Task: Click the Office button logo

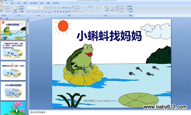Action: 1,1
